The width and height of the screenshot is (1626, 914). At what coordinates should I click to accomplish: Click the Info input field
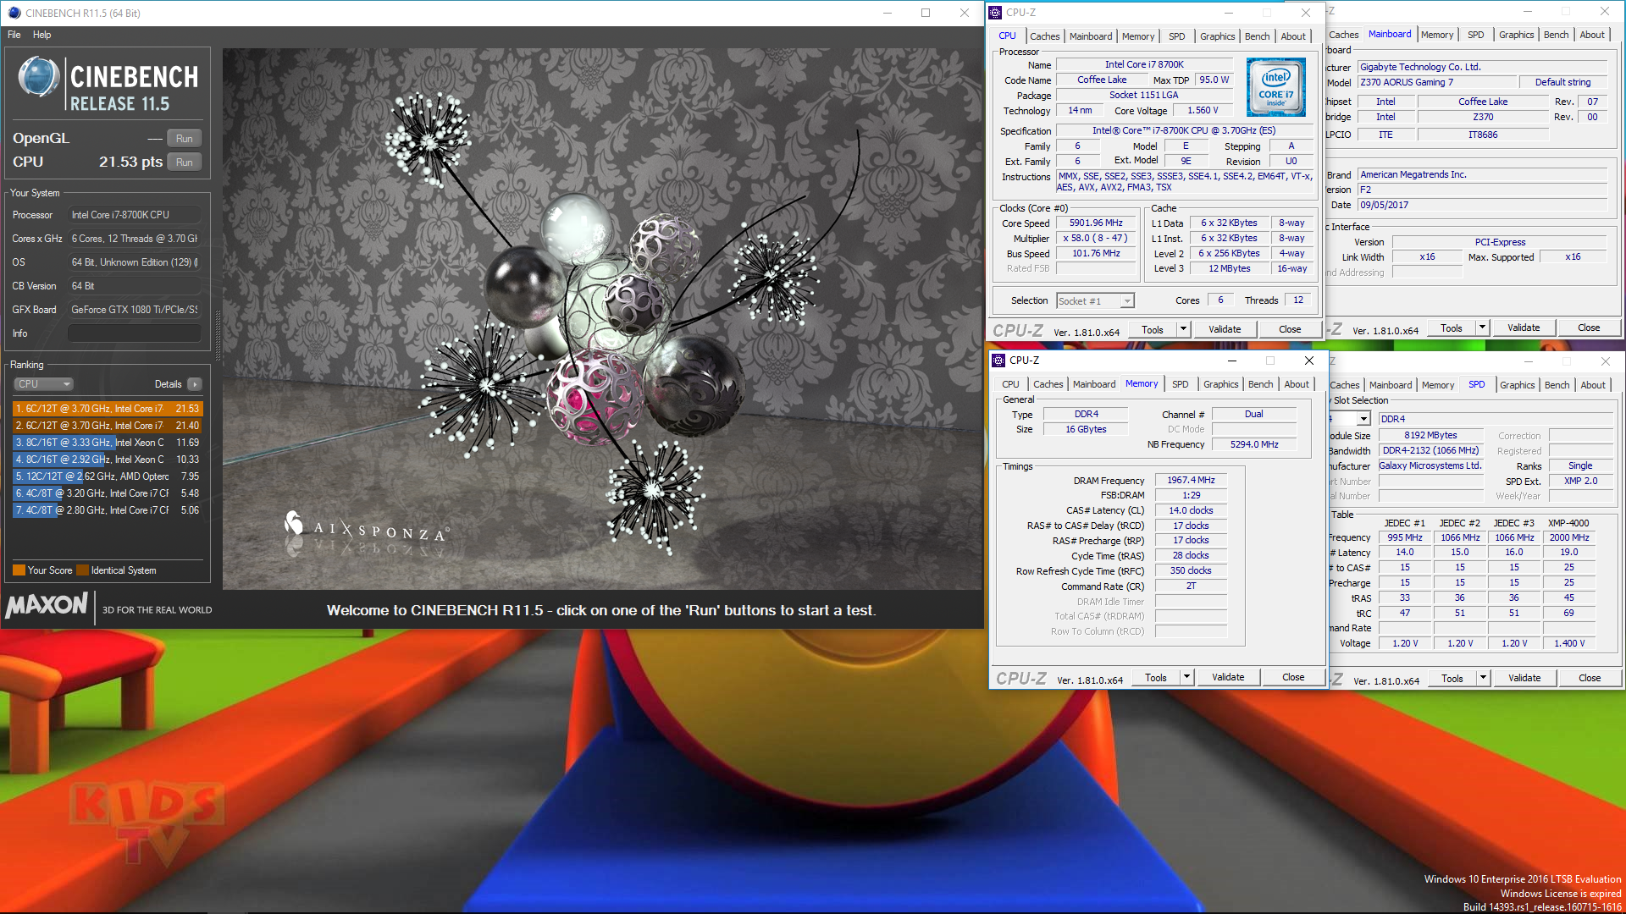tap(134, 333)
